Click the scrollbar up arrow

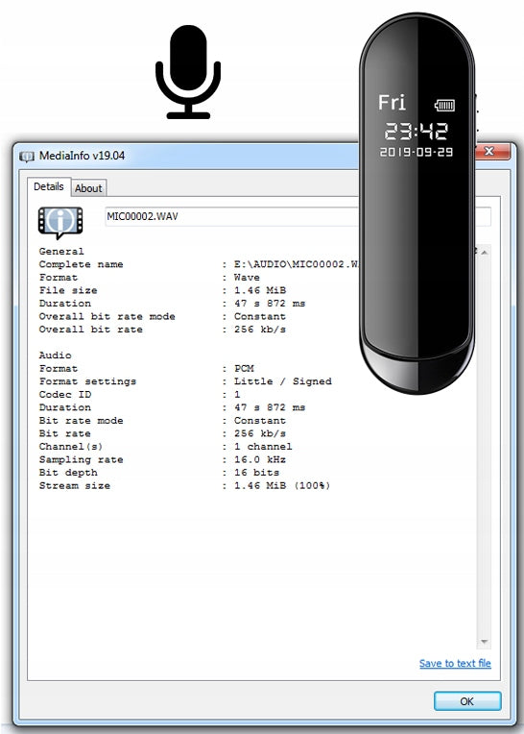(485, 253)
